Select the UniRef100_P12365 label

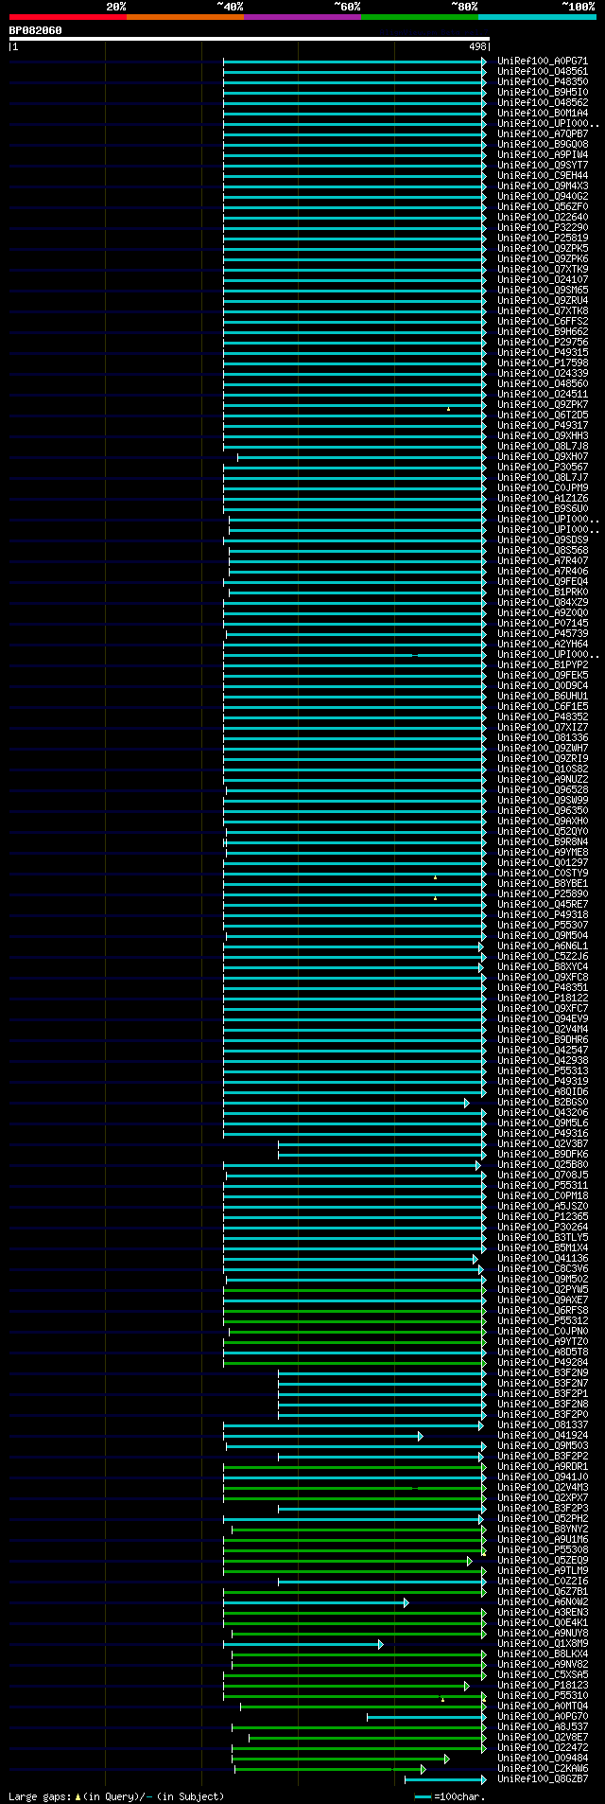pyautogui.click(x=543, y=1216)
